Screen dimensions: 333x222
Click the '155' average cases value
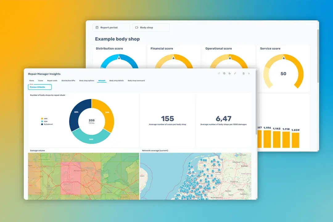[167, 118]
